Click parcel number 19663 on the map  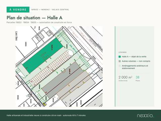click(94, 58)
